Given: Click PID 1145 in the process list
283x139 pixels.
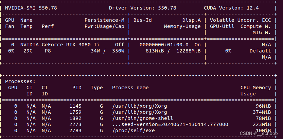Looking at the screenshot, I should (x=75, y=106).
